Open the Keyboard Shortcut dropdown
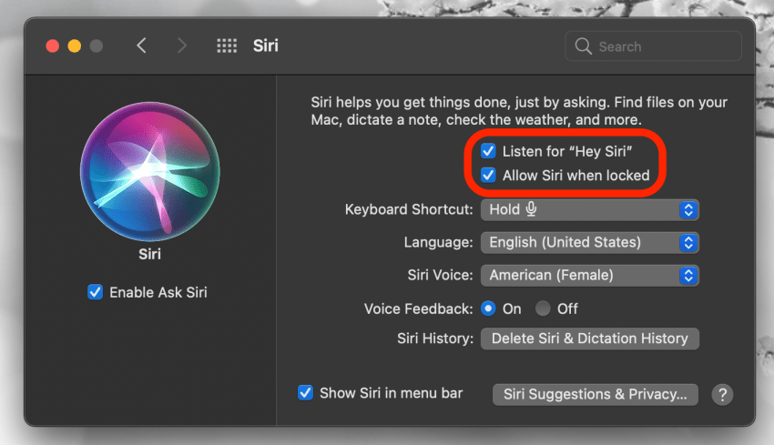 [589, 209]
